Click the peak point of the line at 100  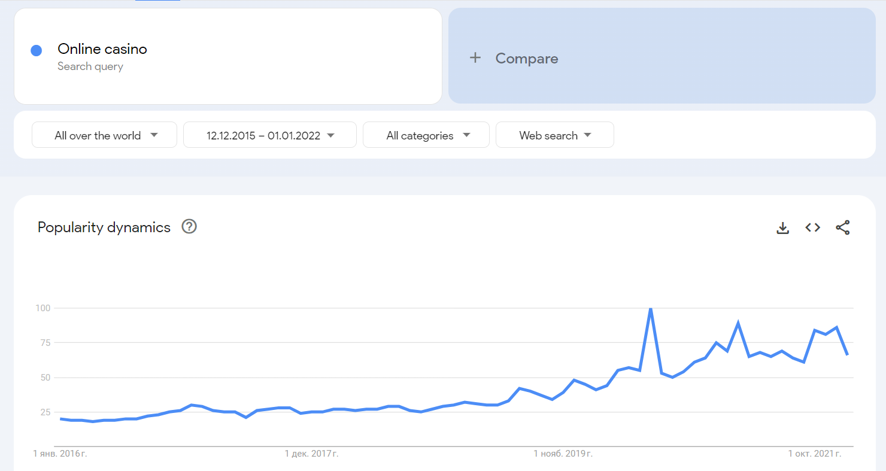650,309
